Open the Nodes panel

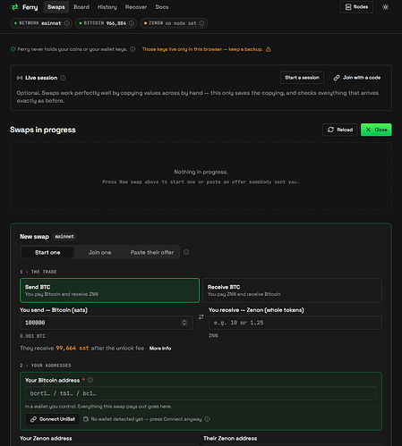[356, 7]
